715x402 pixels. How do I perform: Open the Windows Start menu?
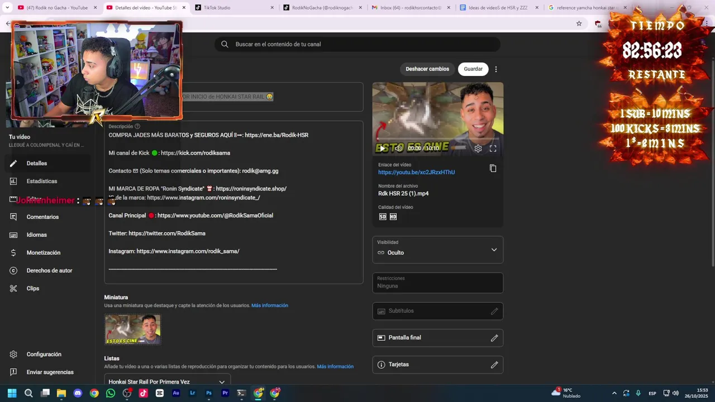(x=12, y=393)
